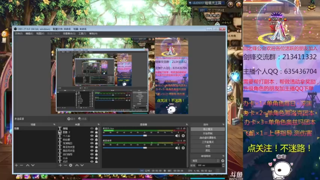Remove the selected scene with the minus icon

[22, 165]
